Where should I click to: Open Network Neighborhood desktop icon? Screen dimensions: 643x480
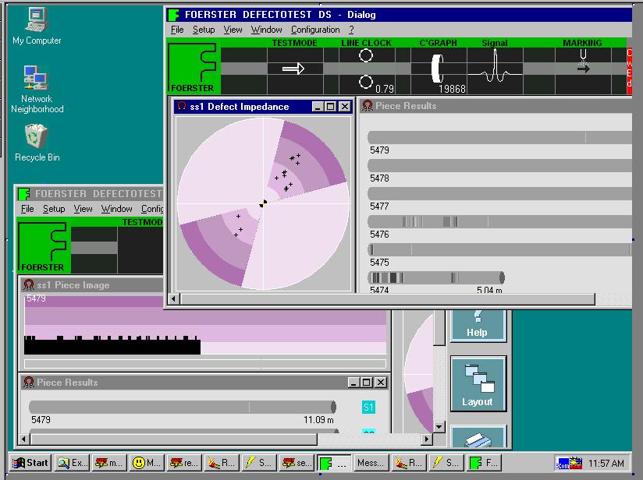click(37, 90)
